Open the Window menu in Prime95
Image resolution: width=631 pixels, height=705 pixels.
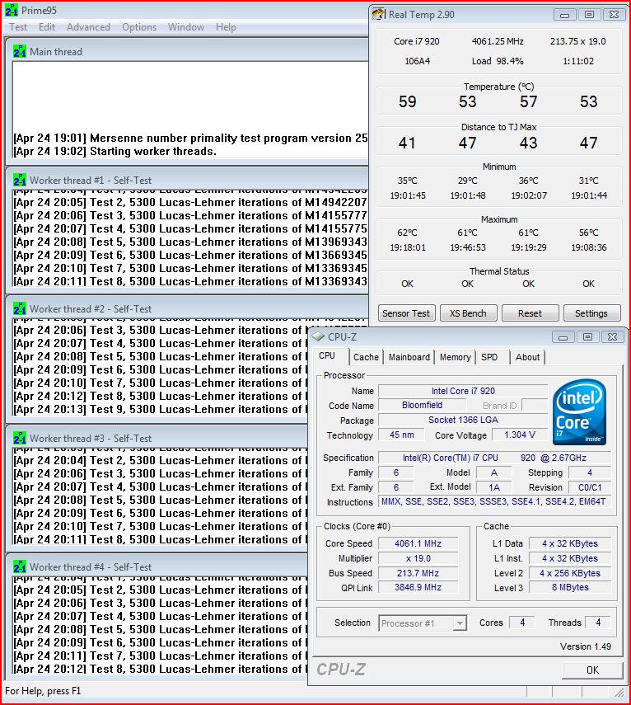tap(186, 27)
